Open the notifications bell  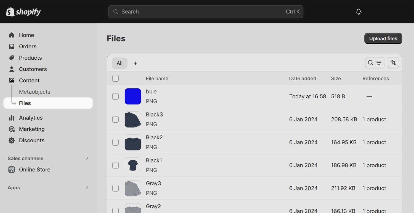click(359, 12)
